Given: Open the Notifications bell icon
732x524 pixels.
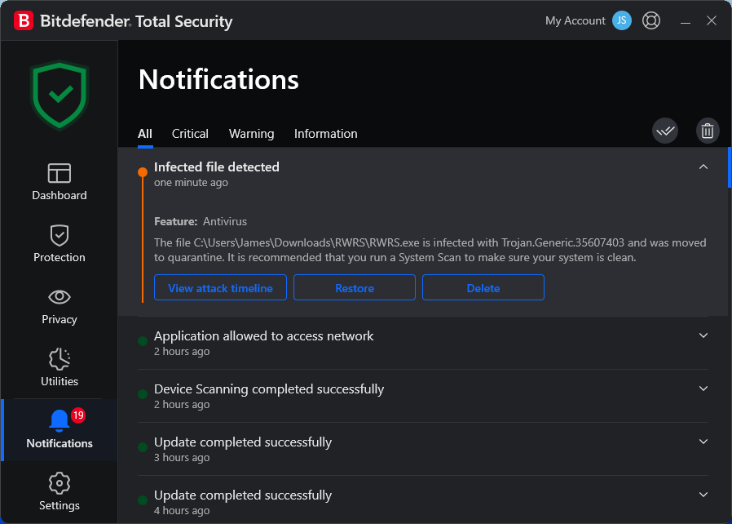Looking at the screenshot, I should (x=60, y=420).
